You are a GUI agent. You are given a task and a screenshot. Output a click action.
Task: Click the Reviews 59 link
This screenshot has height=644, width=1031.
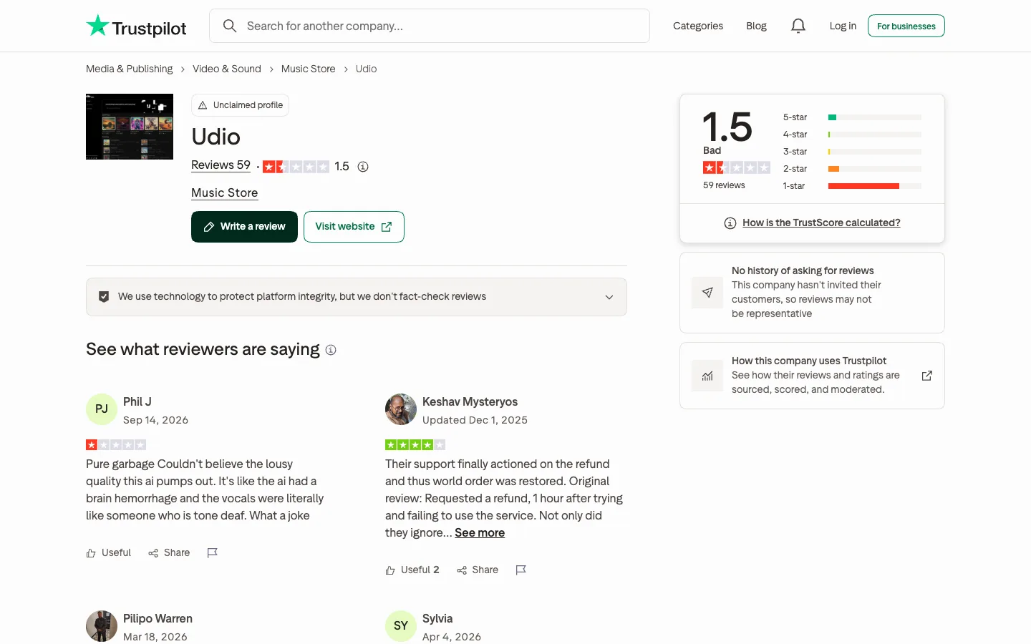[221, 165]
